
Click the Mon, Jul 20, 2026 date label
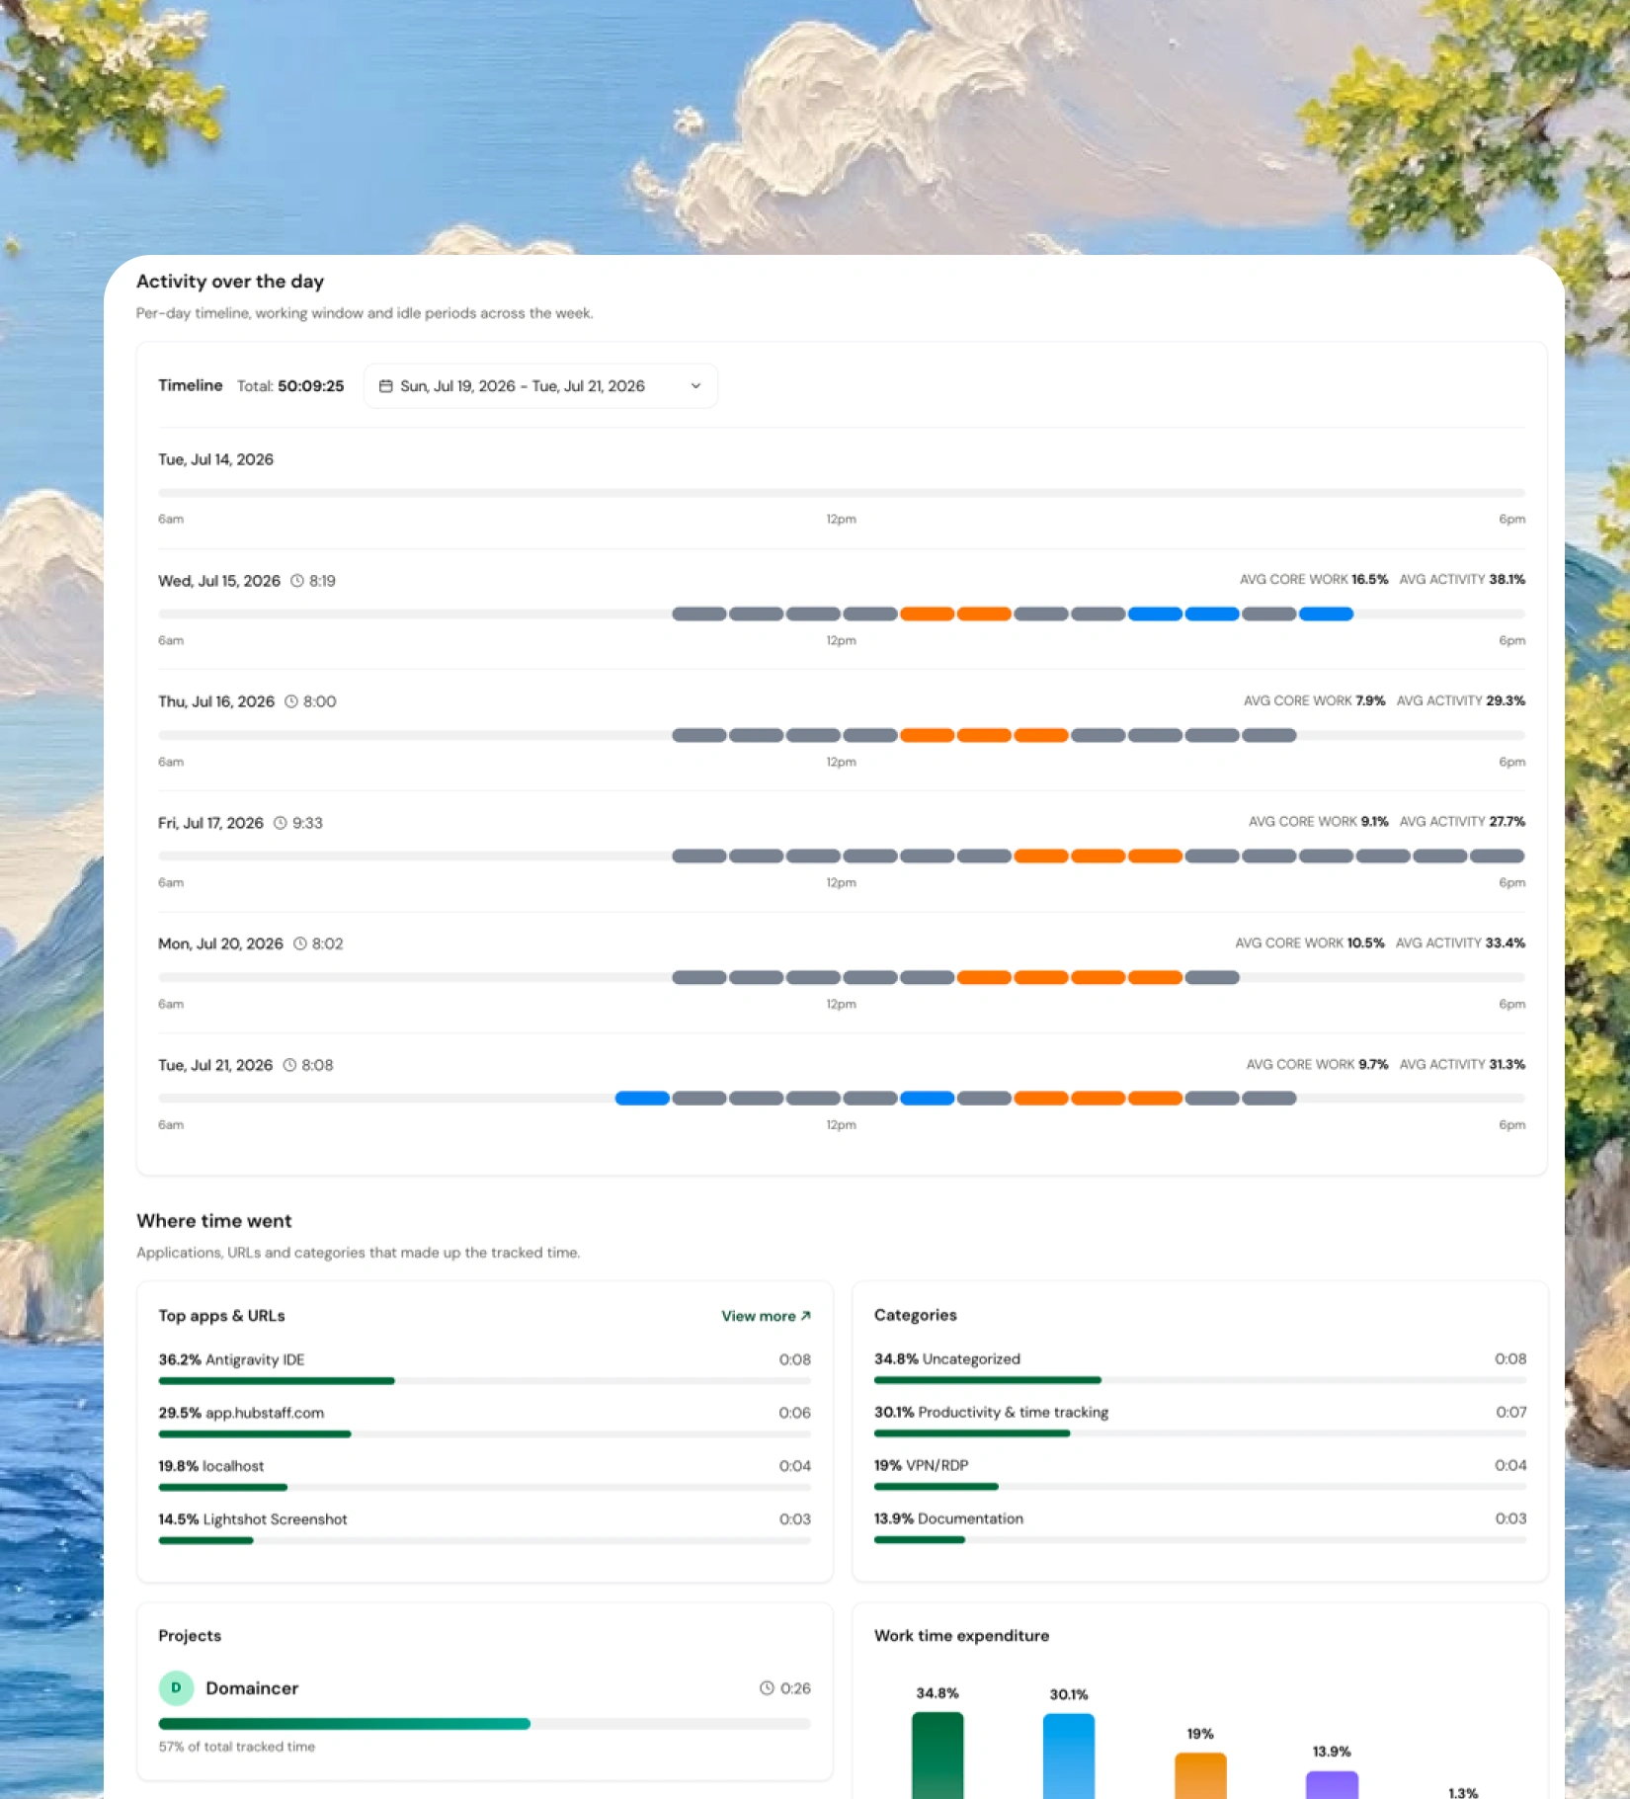(x=220, y=944)
